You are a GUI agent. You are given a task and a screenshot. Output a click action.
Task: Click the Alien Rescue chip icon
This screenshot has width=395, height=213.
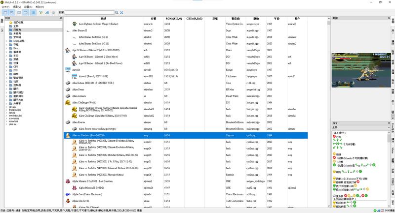point(68,122)
